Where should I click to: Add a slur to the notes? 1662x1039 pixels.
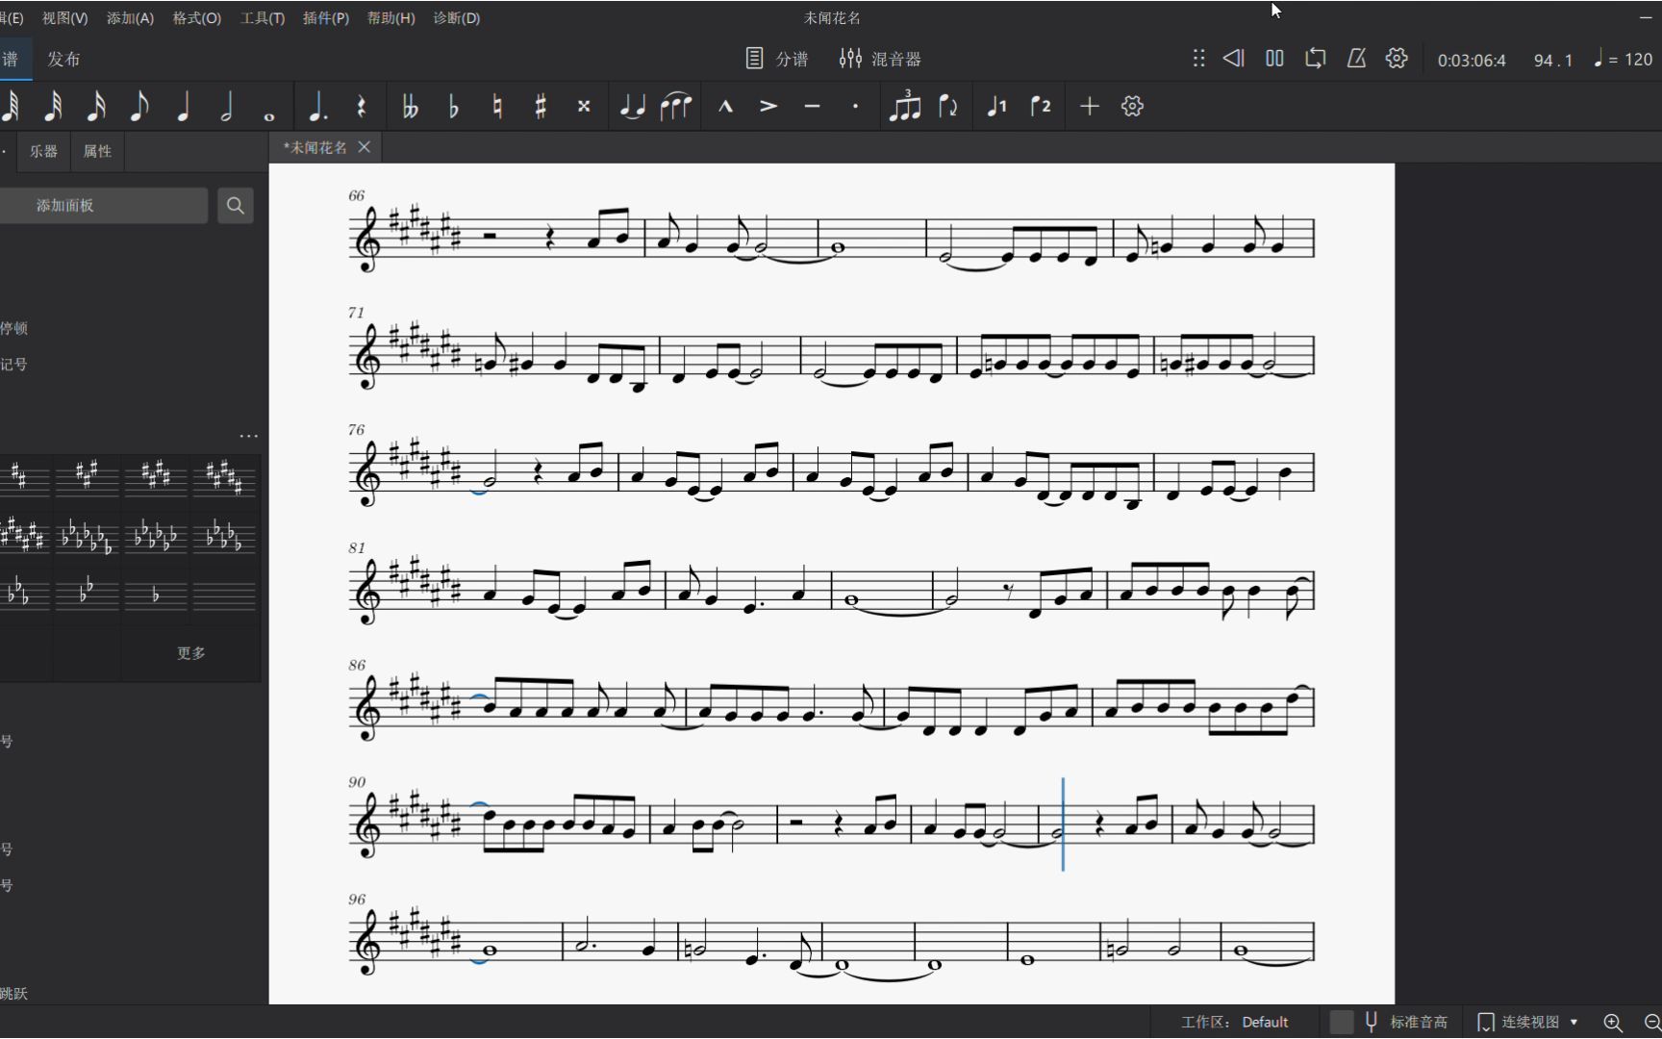(676, 107)
